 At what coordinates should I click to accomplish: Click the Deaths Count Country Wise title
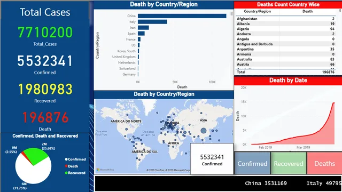pyautogui.click(x=288, y=5)
